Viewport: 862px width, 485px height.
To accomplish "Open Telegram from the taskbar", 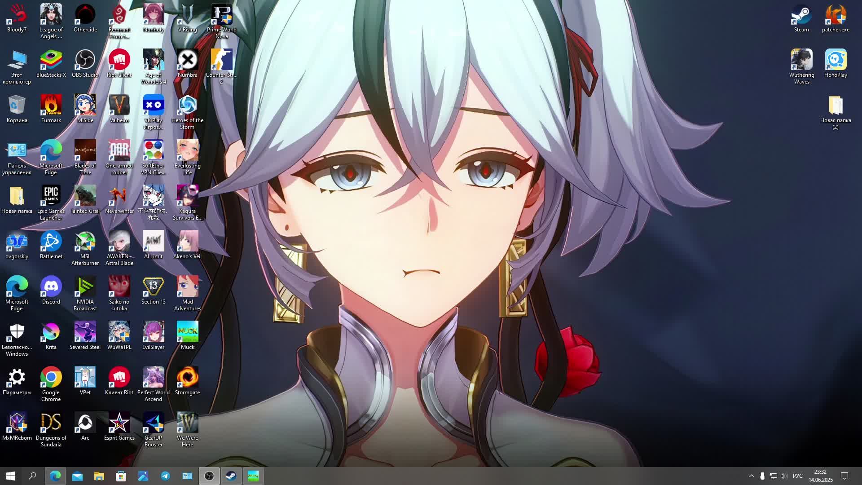I will pos(165,476).
